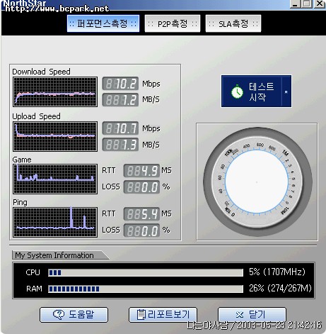Click the upload 10.7 Mbps readout

point(120,128)
